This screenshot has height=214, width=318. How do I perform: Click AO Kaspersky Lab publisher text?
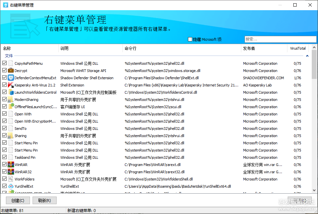click(x=257, y=85)
